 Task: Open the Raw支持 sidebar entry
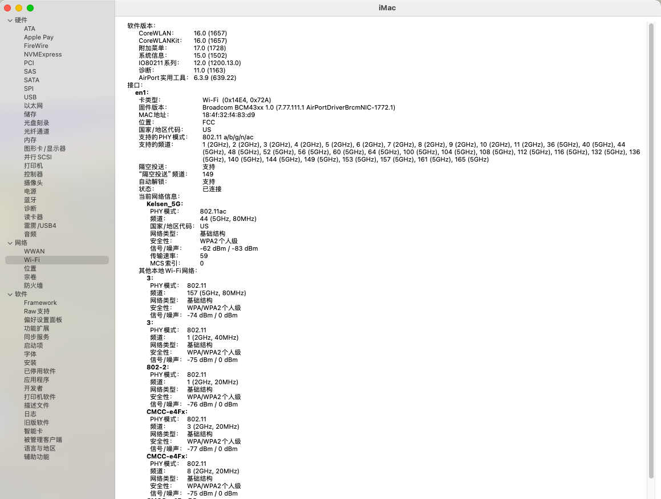point(37,312)
